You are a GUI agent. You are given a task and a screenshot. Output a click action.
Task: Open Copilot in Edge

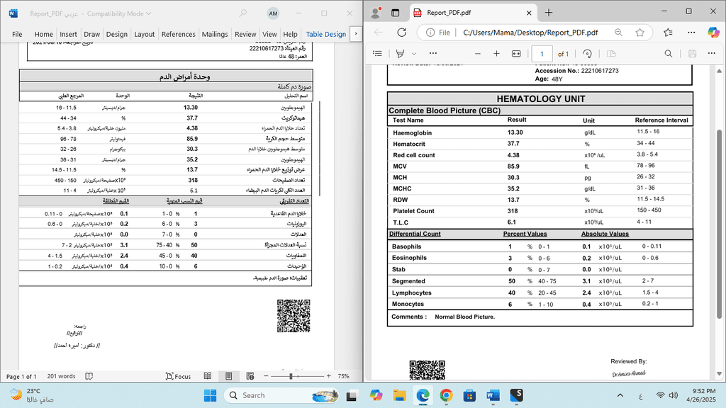pyautogui.click(x=713, y=32)
